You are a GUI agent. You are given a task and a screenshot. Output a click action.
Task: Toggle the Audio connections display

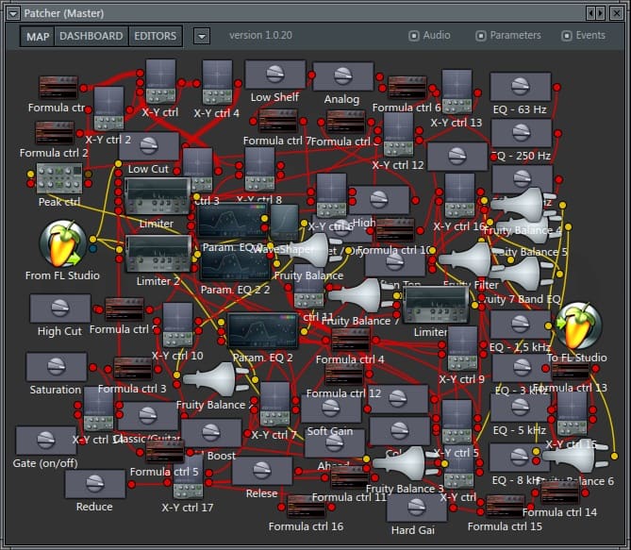pyautogui.click(x=429, y=36)
